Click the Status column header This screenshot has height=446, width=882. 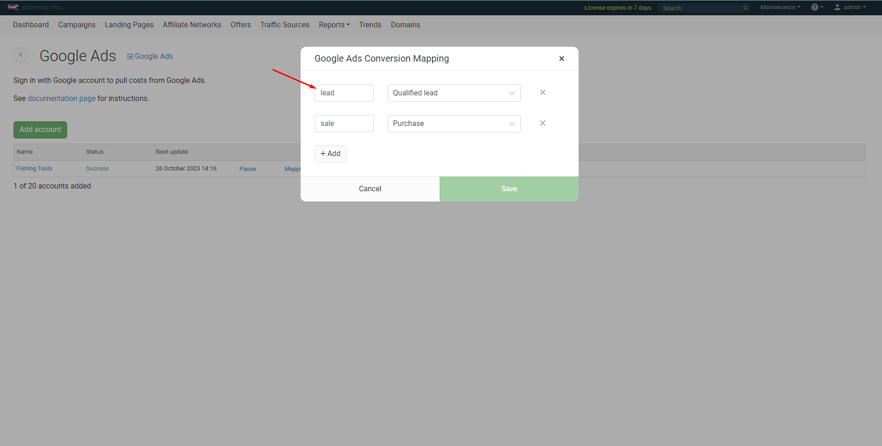[94, 152]
